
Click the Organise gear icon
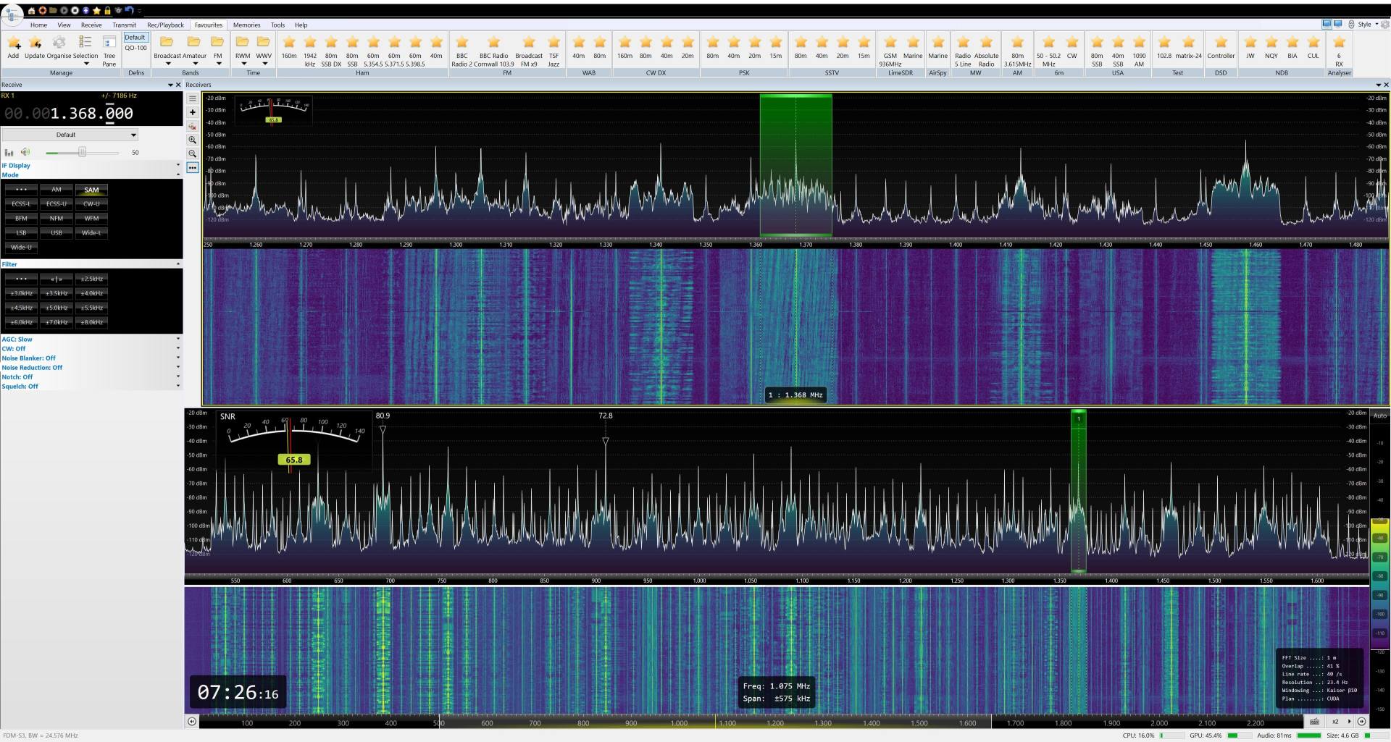[x=59, y=43]
